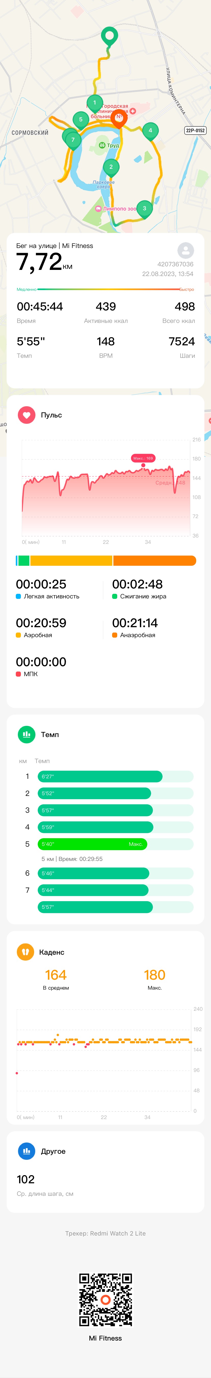Click the heart icon beside Пульс
The image size is (211, 1378).
[26, 415]
